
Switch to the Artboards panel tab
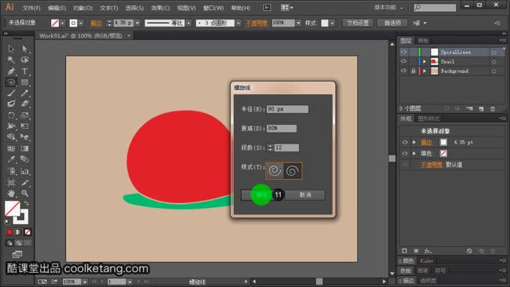click(423, 41)
